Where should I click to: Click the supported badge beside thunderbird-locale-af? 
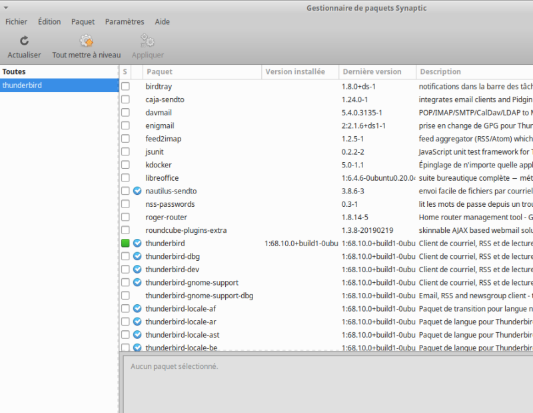[x=137, y=308]
